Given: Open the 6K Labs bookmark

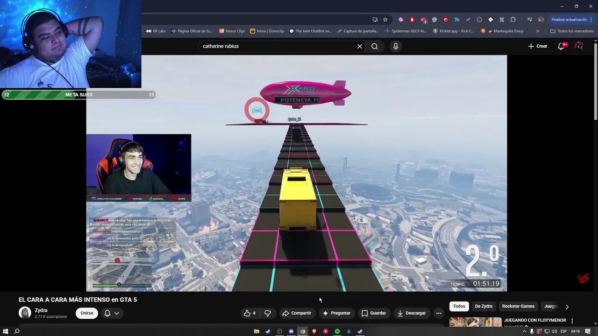Looking at the screenshot, I should tap(156, 31).
